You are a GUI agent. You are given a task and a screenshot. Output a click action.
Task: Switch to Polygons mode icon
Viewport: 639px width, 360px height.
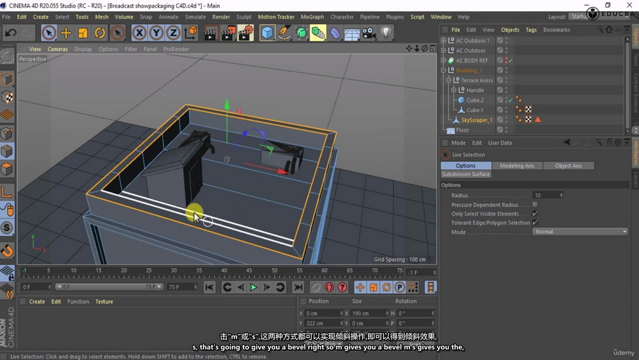(x=7, y=169)
